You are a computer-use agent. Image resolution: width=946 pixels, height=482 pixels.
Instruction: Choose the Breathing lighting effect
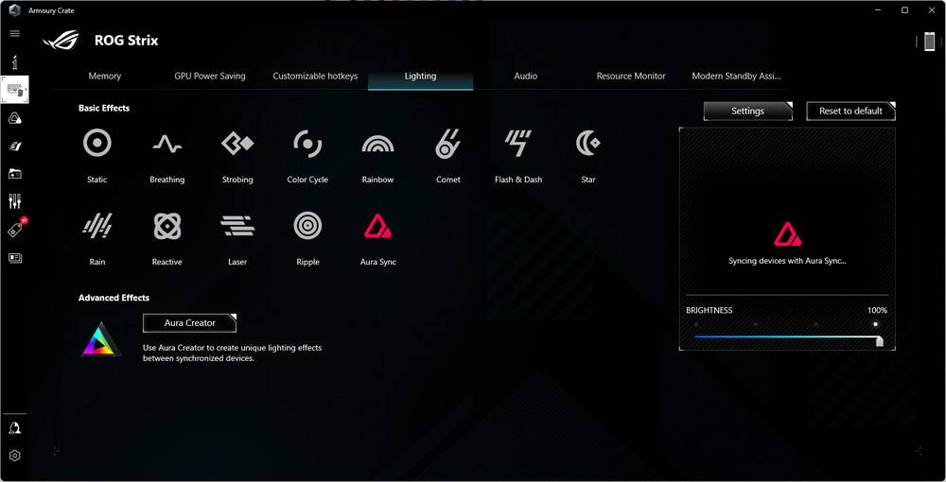[167, 144]
